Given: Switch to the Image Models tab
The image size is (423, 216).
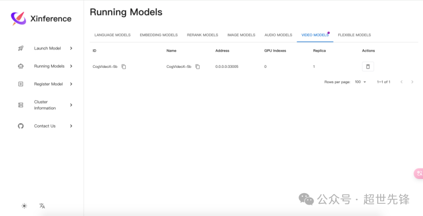Looking at the screenshot, I should tap(241, 35).
